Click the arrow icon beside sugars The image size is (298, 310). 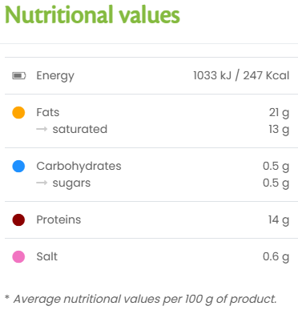tap(42, 183)
